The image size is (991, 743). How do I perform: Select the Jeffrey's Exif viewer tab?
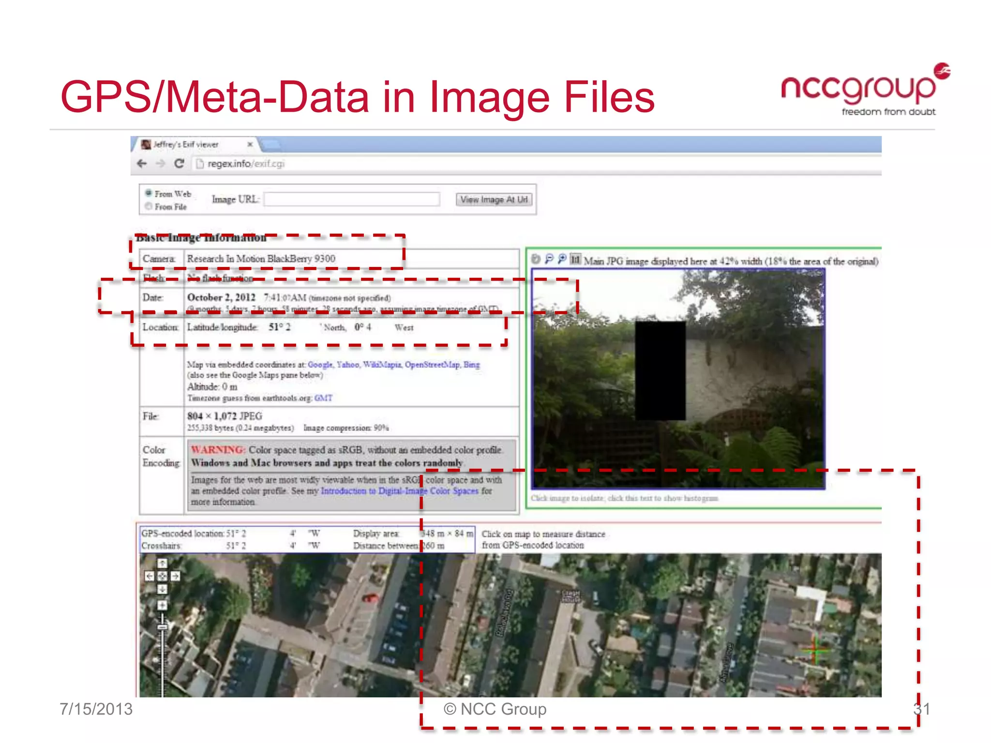[196, 144]
